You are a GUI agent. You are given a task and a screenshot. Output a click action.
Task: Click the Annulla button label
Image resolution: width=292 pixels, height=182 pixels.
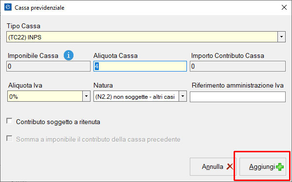pyautogui.click(x=213, y=167)
